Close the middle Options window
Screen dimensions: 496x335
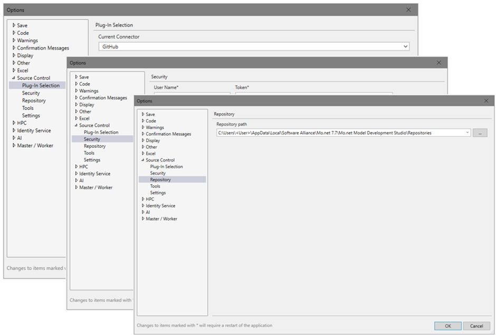(438, 63)
